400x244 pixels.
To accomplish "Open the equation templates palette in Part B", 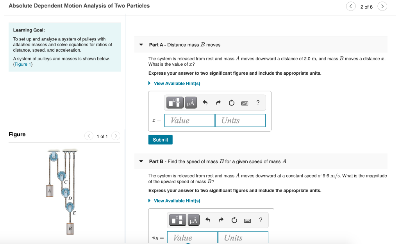I will pyautogui.click(x=177, y=220).
